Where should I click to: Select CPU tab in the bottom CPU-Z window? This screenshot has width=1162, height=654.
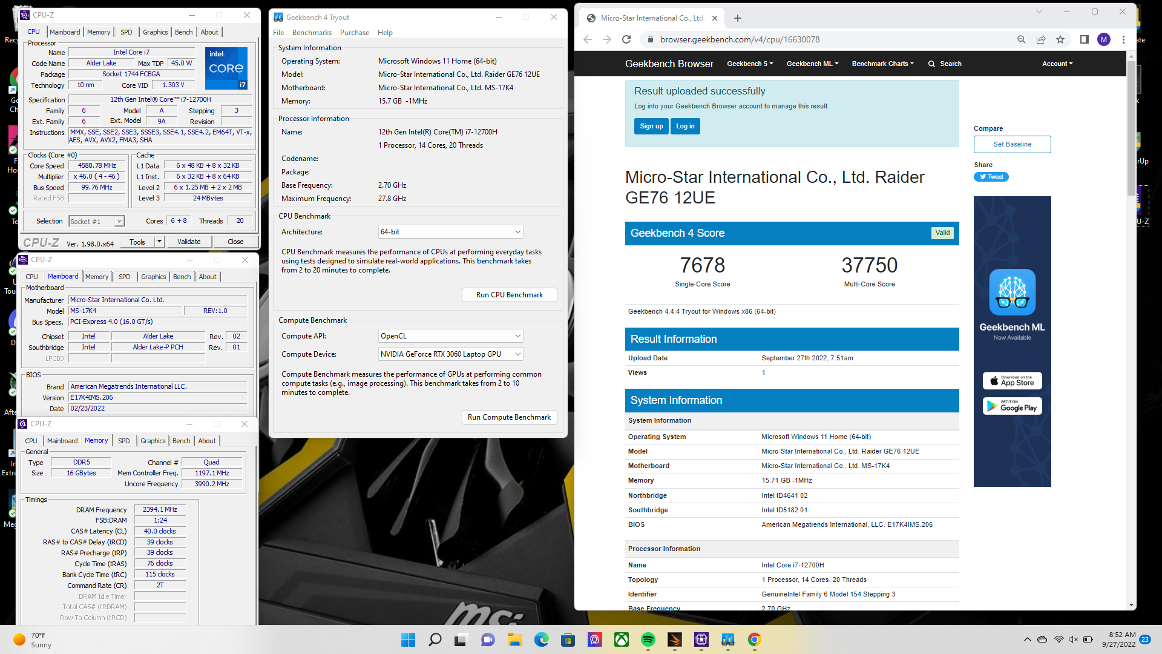(31, 441)
